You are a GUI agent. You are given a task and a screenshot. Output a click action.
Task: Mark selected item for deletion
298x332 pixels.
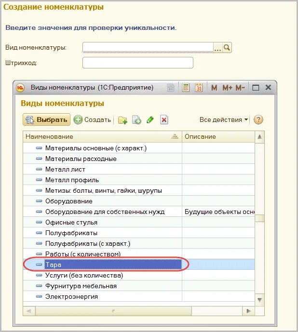click(x=164, y=120)
